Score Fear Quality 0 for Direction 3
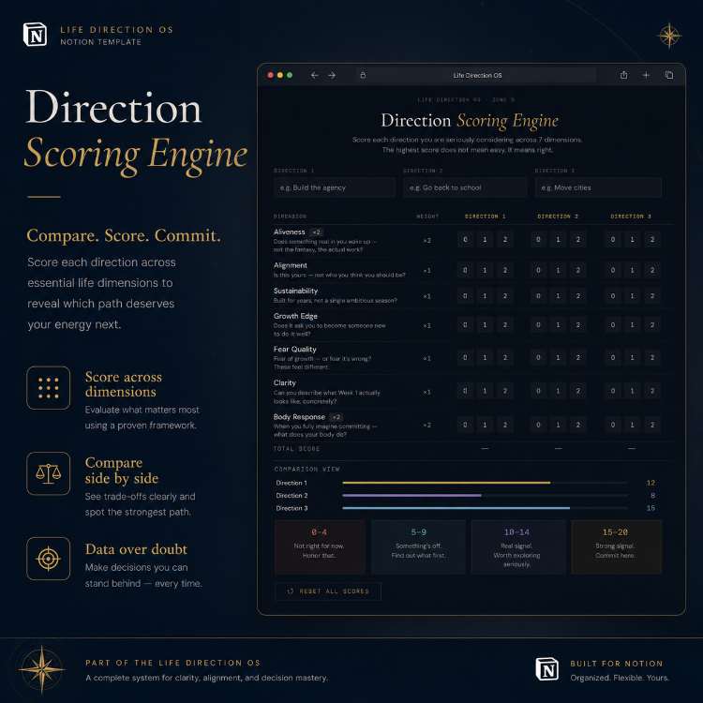703x703 pixels. (x=613, y=358)
